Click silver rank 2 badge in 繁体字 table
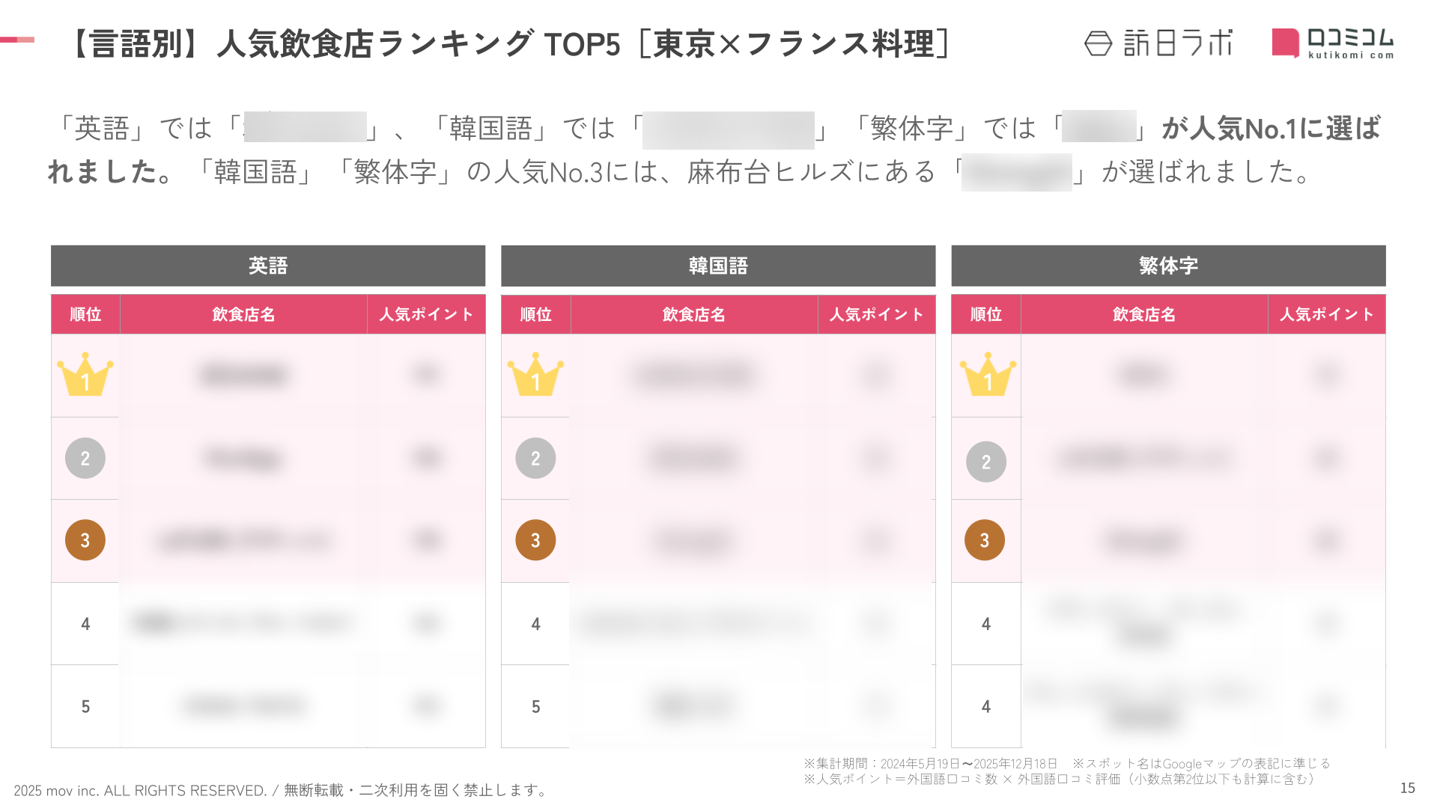This screenshot has height=808, width=1437. coord(985,462)
